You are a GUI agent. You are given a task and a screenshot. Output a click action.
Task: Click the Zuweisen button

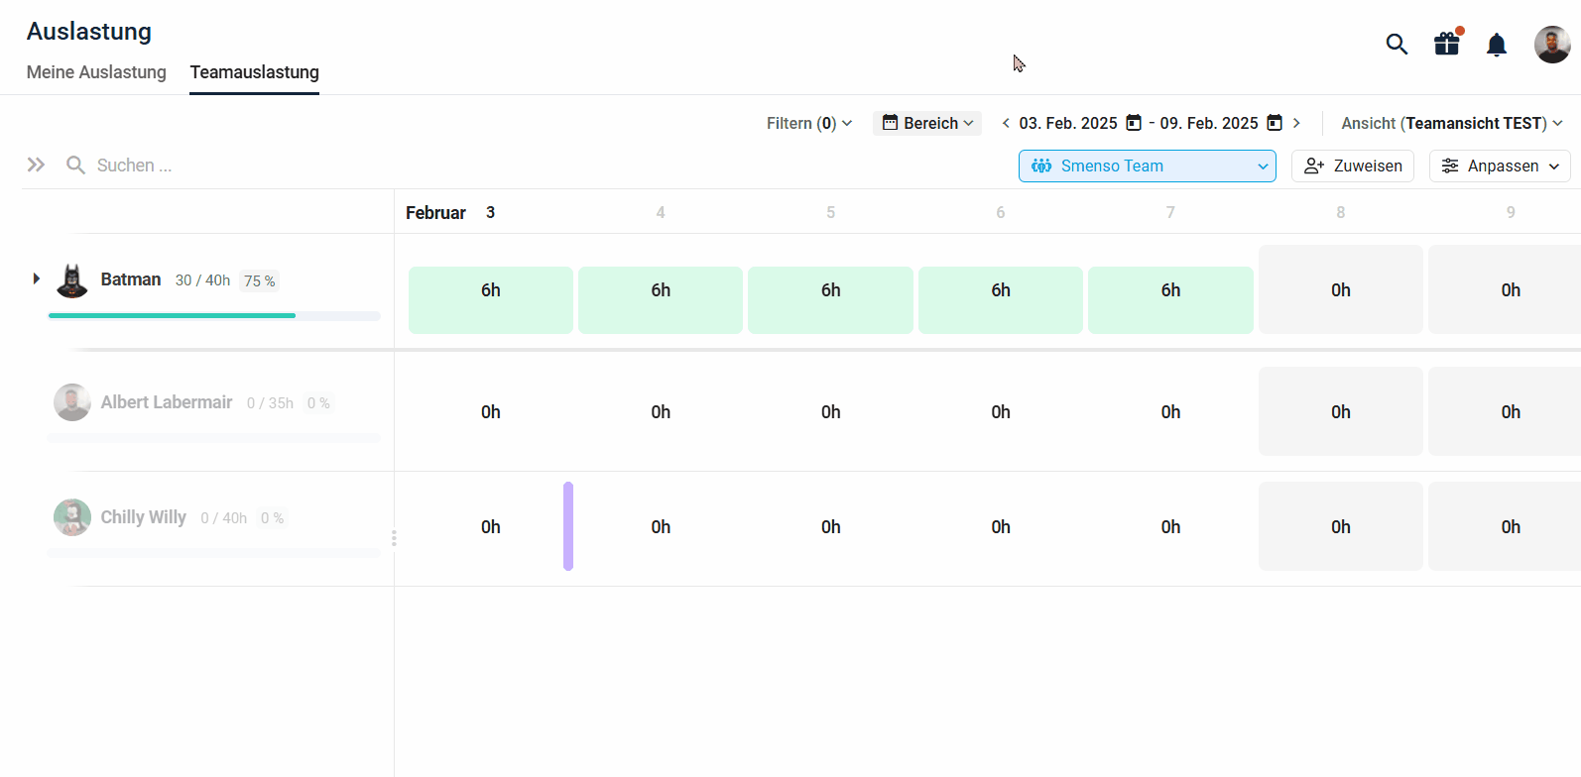pos(1353,166)
